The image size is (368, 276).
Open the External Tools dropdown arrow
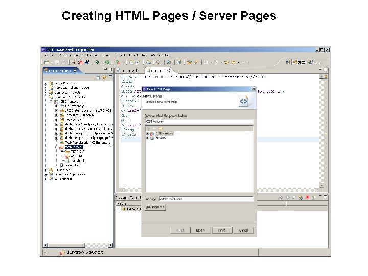click(123, 62)
